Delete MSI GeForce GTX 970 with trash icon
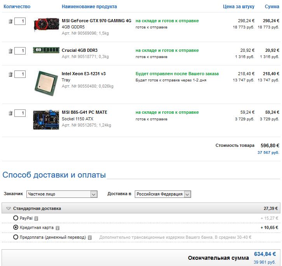The width and height of the screenshot is (282, 266). click(x=10, y=21)
